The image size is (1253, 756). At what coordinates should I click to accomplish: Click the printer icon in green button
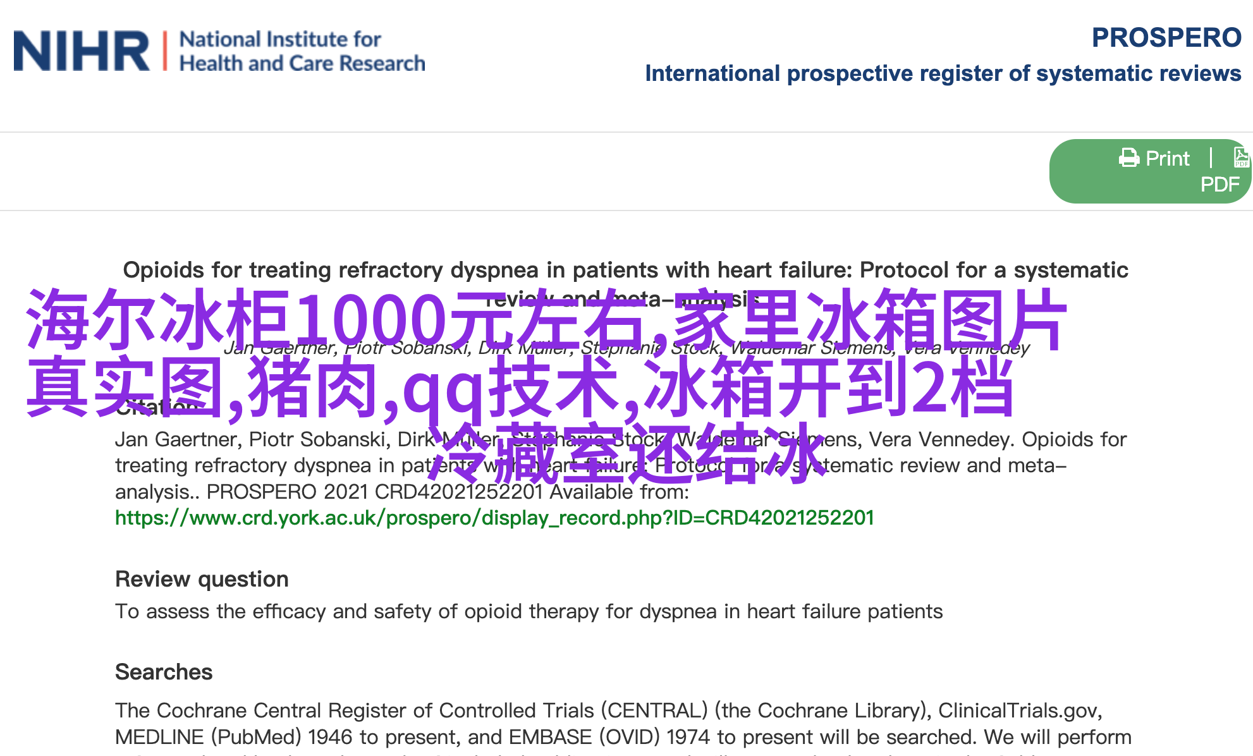pos(1128,158)
